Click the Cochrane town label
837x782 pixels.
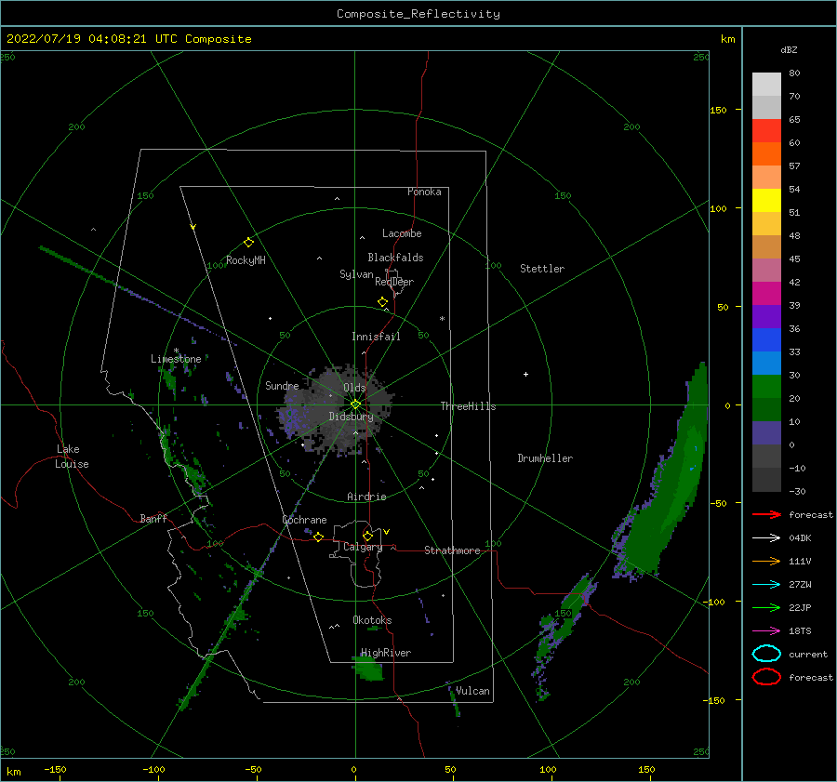coord(304,520)
